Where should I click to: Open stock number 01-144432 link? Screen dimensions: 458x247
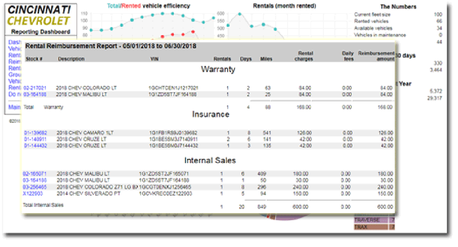[x=35, y=146]
